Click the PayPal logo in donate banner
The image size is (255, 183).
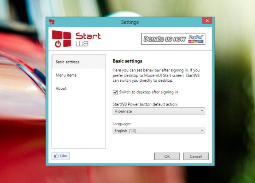[x=196, y=37]
